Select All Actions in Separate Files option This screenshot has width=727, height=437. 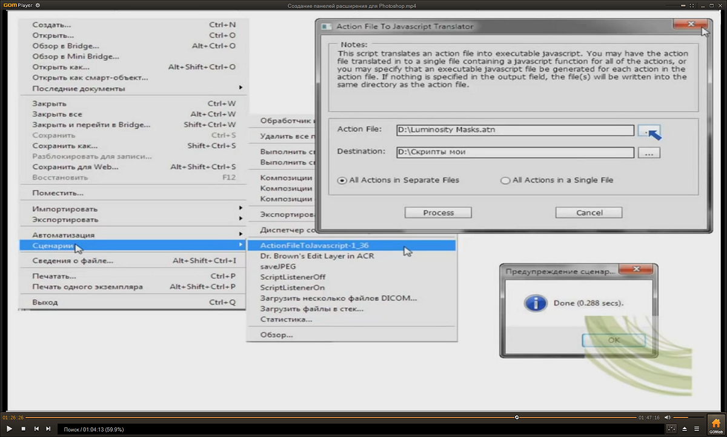[x=342, y=181]
